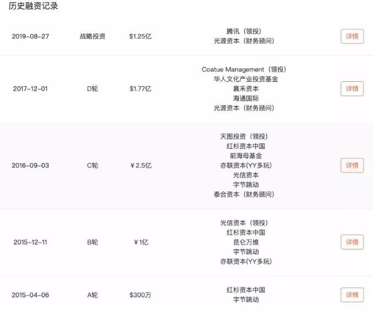Click 天图投资（领投） in the C轮 row
373x311 pixels.
[x=244, y=136]
